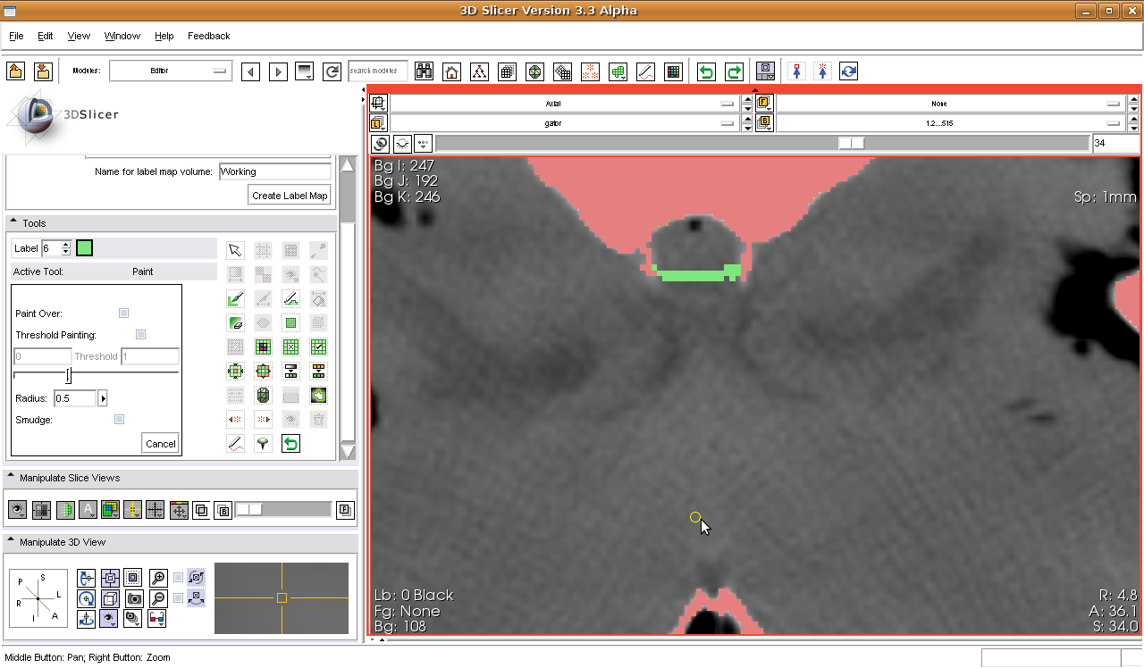Screen dimensions: 1144x668
Task: Click zoom-out magnifier in 3D View panel
Action: [x=157, y=598]
